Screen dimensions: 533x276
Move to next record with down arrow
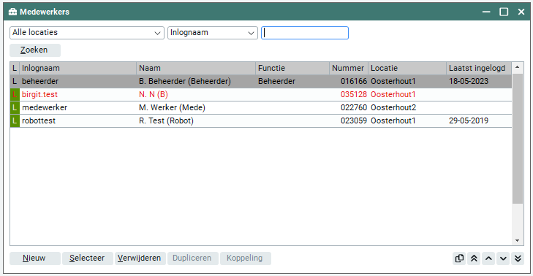tap(503, 258)
